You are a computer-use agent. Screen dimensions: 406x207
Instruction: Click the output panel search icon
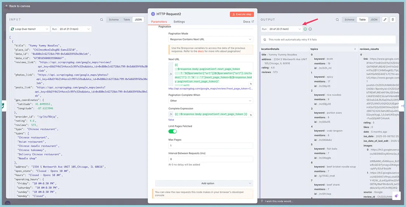point(337,20)
